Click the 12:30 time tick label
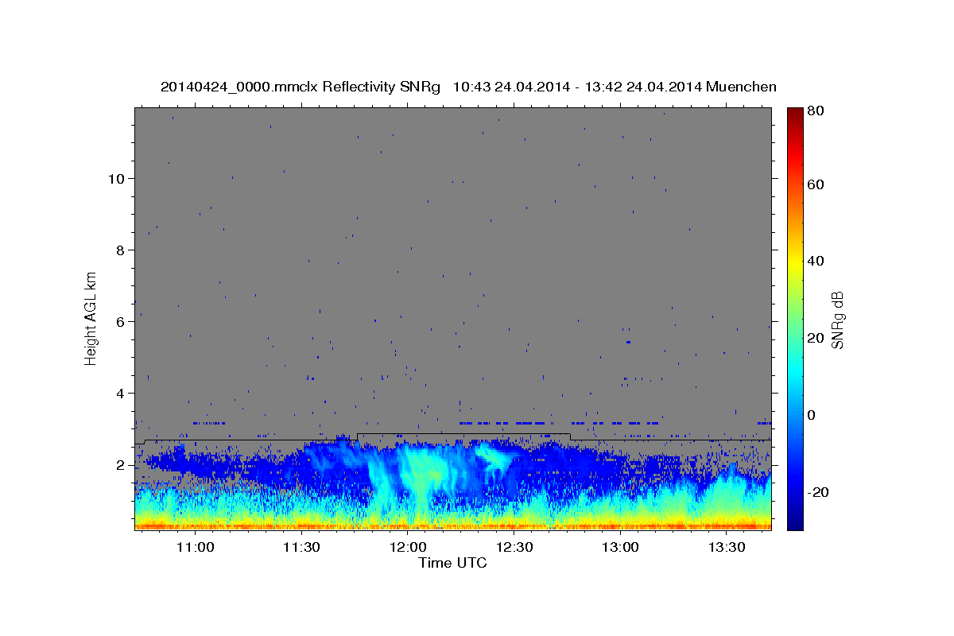 tap(514, 548)
